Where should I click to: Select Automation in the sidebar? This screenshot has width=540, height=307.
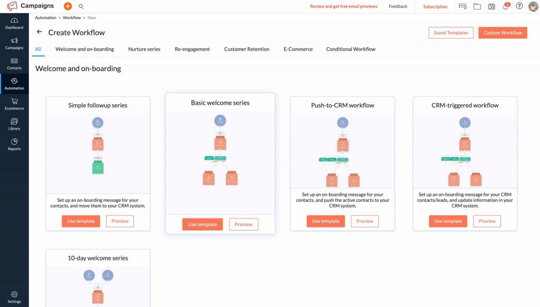pyautogui.click(x=14, y=84)
